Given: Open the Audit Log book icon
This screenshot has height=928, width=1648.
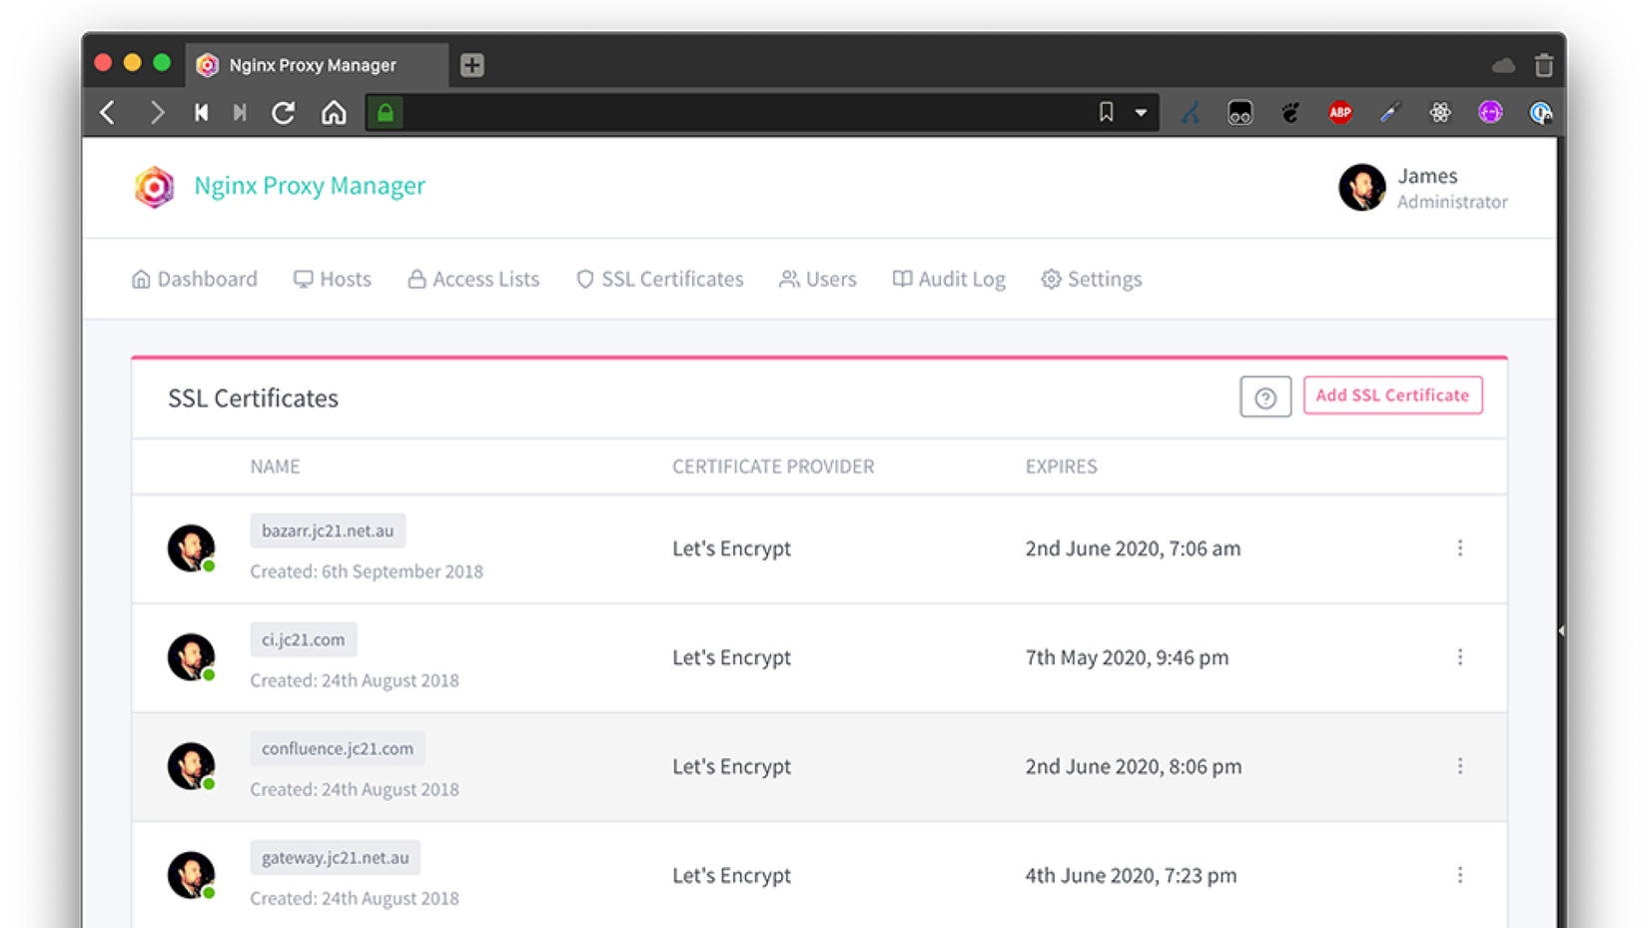Looking at the screenshot, I should [x=902, y=280].
